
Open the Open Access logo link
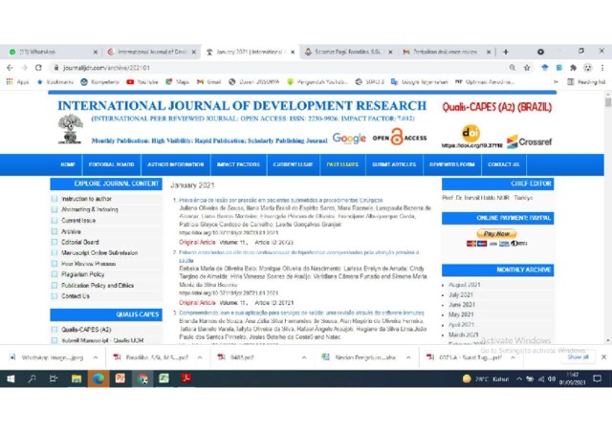[399, 138]
